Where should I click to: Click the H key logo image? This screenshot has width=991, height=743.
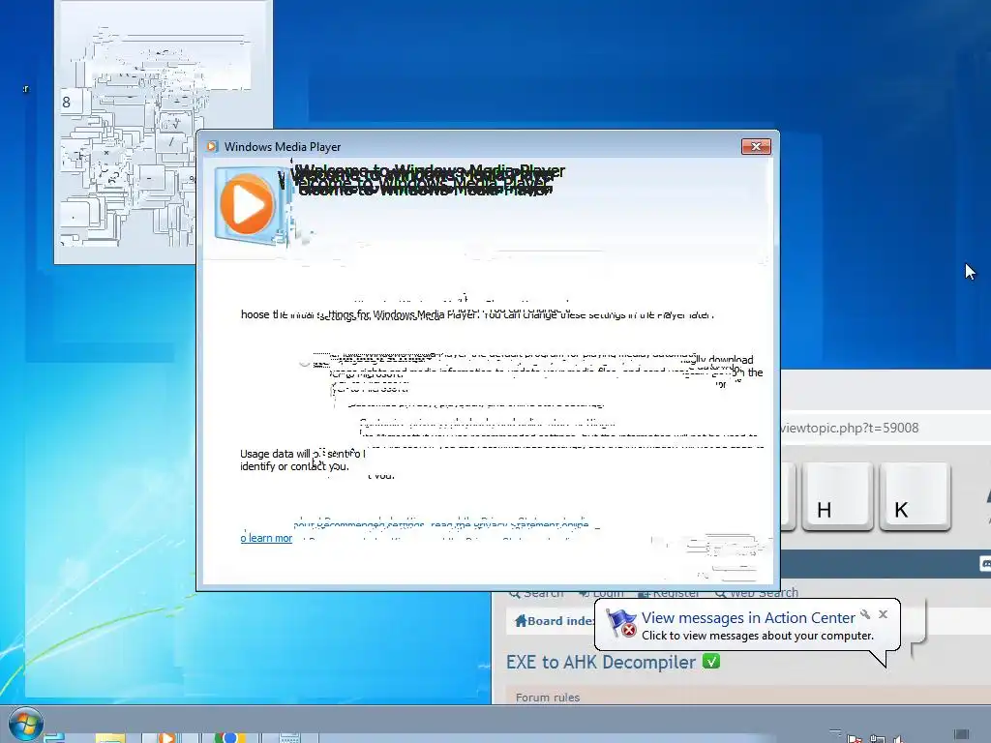coord(837,496)
